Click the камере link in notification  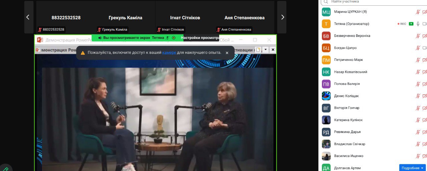coord(169,53)
